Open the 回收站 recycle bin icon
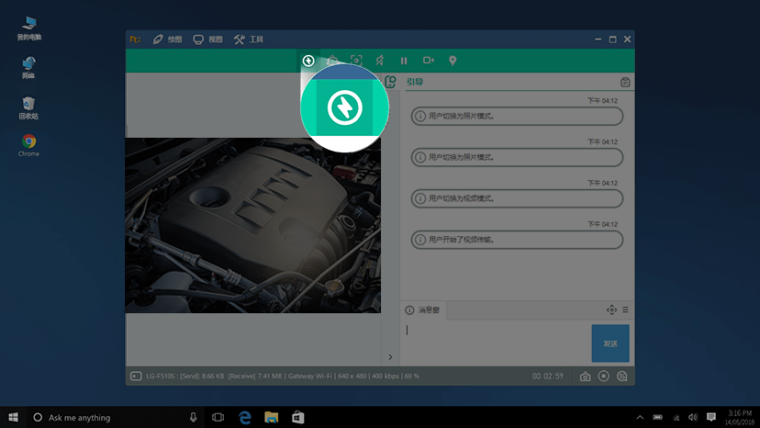The height and width of the screenshot is (428, 760). tap(28, 107)
